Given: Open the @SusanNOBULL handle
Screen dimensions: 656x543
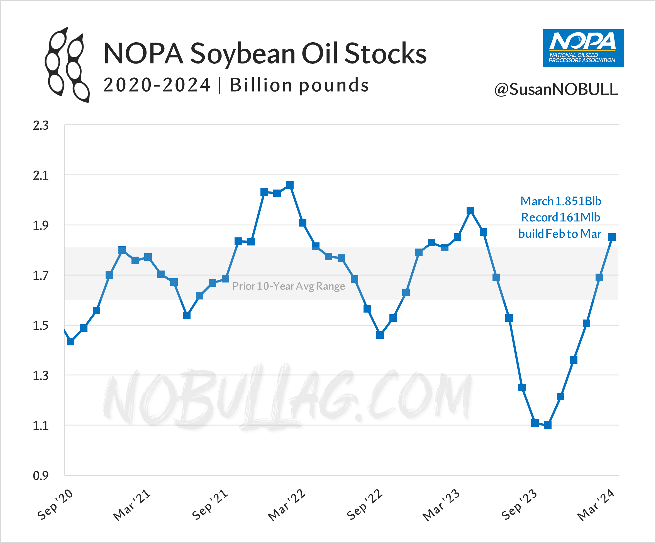Looking at the screenshot, I should [556, 90].
